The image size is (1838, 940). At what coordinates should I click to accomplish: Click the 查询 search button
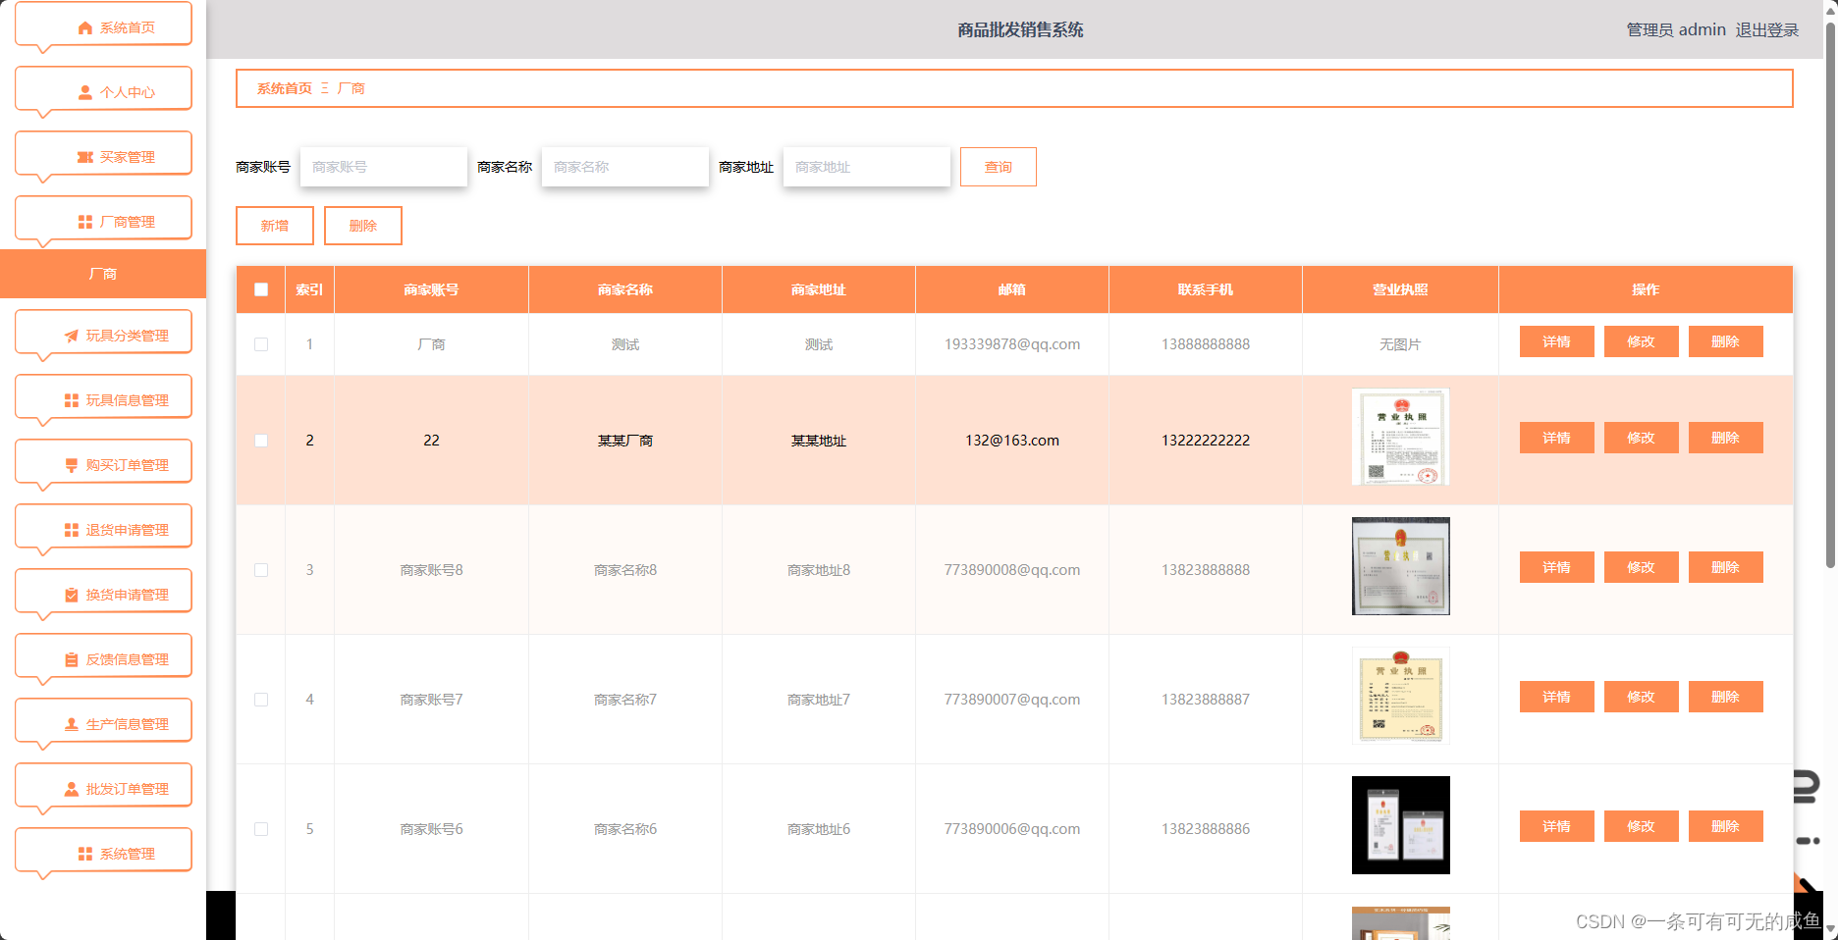tap(998, 167)
